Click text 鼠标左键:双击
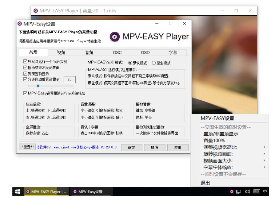 pyautogui.click(x=37, y=133)
